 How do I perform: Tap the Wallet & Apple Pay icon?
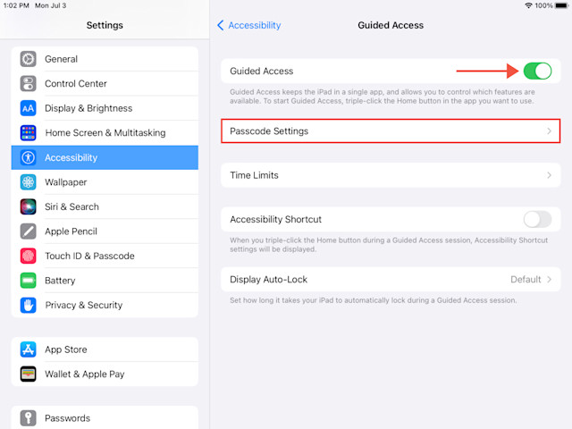pos(28,374)
